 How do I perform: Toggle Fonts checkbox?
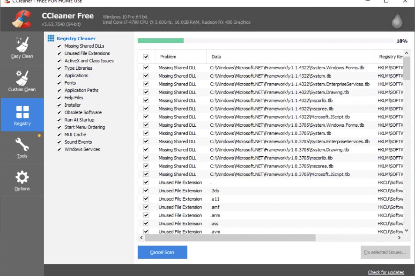pyautogui.click(x=59, y=83)
